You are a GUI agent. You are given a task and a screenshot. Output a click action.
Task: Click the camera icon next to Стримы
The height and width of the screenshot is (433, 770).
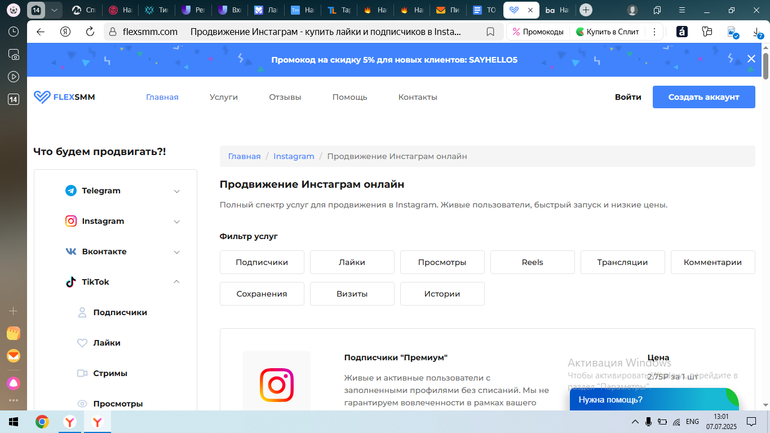[82, 373]
